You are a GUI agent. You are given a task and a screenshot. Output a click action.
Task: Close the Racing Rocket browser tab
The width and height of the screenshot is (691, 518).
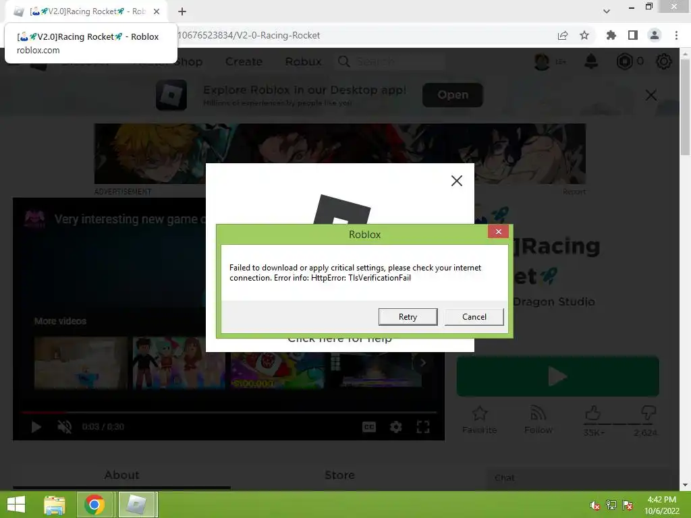click(157, 11)
